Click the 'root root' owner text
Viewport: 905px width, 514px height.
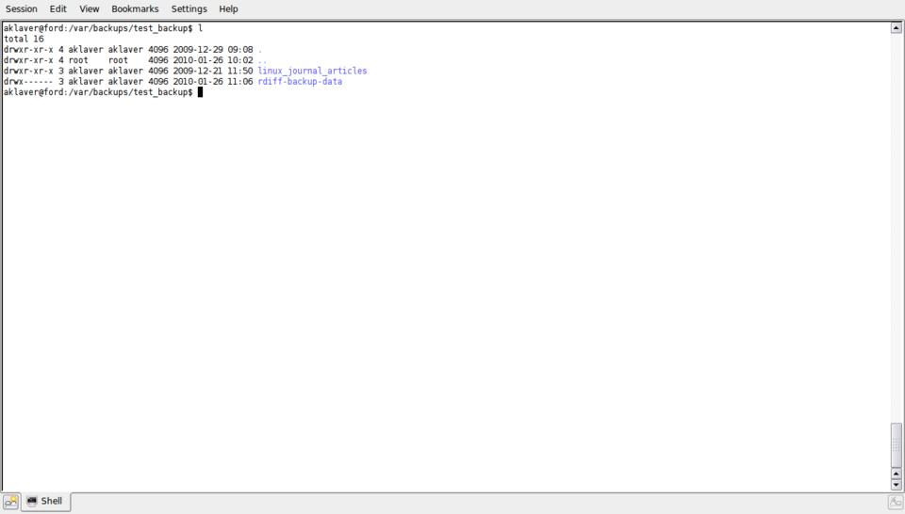(x=98, y=60)
